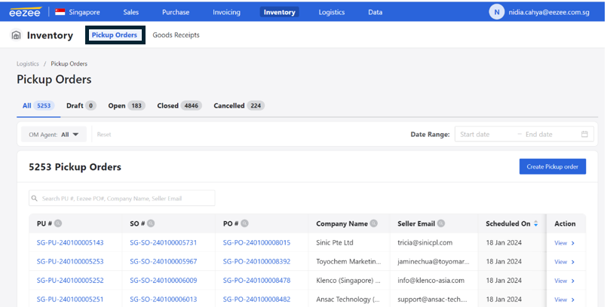The height and width of the screenshot is (307, 607).
Task: Open the Data menu
Action: [375, 12]
